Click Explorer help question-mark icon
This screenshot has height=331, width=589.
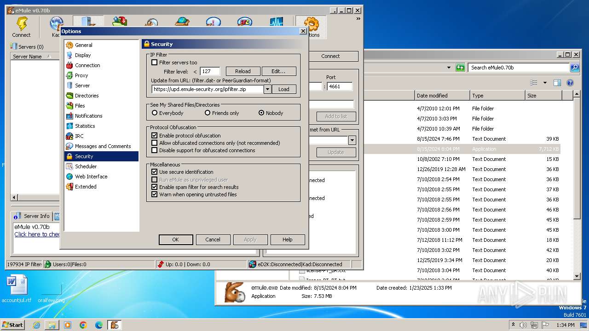point(570,83)
